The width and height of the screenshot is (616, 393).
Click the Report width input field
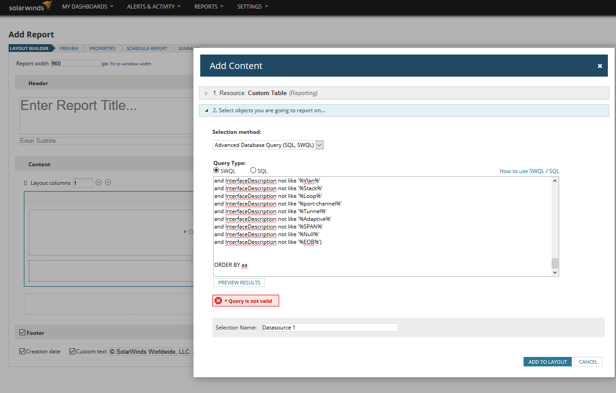tap(75, 64)
